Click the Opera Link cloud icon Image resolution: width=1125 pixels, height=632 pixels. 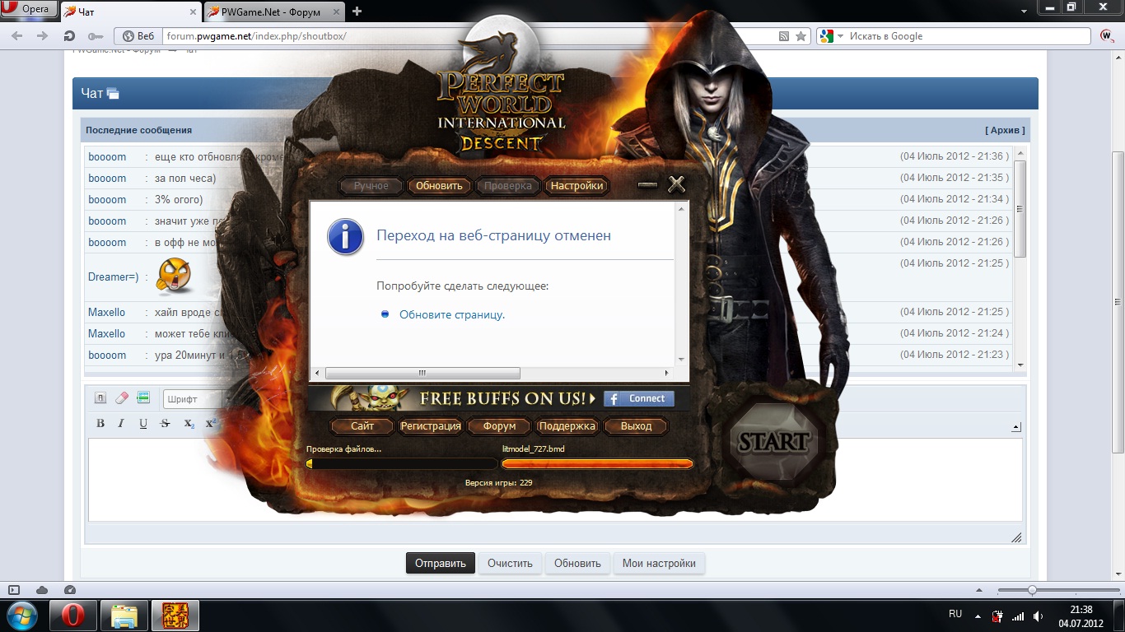(42, 590)
